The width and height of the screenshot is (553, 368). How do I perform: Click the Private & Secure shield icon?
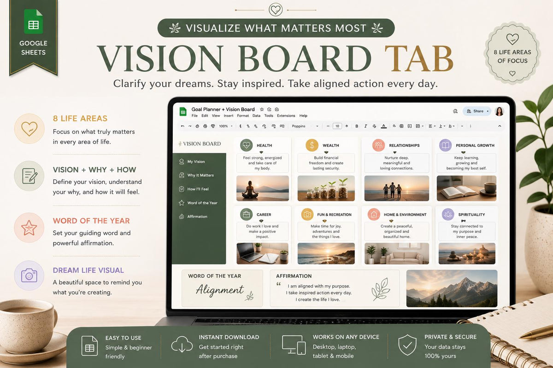(407, 345)
